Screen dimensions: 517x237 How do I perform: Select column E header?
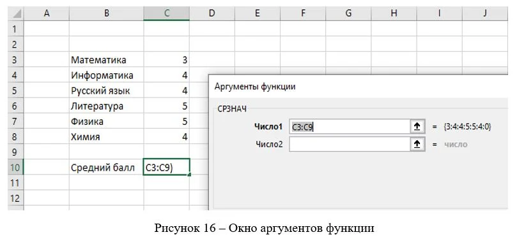click(257, 14)
